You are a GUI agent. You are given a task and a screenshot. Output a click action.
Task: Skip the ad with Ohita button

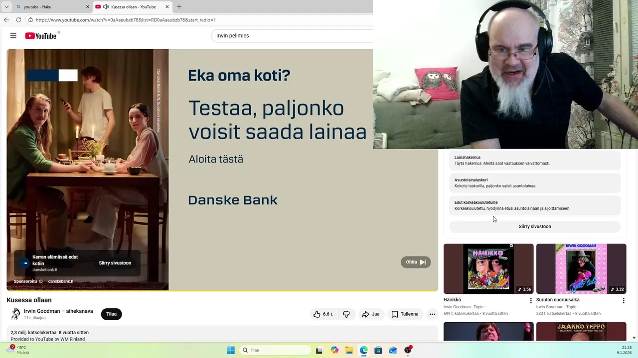coord(416,262)
